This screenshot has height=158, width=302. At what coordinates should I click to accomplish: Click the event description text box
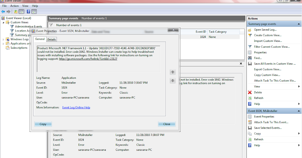(99, 59)
